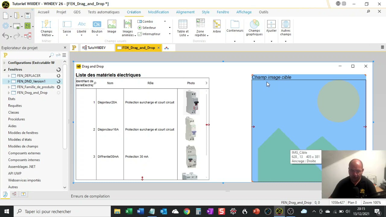Insert an Interrupteur check box control
This screenshot has width=386, height=217.
[x=149, y=34]
